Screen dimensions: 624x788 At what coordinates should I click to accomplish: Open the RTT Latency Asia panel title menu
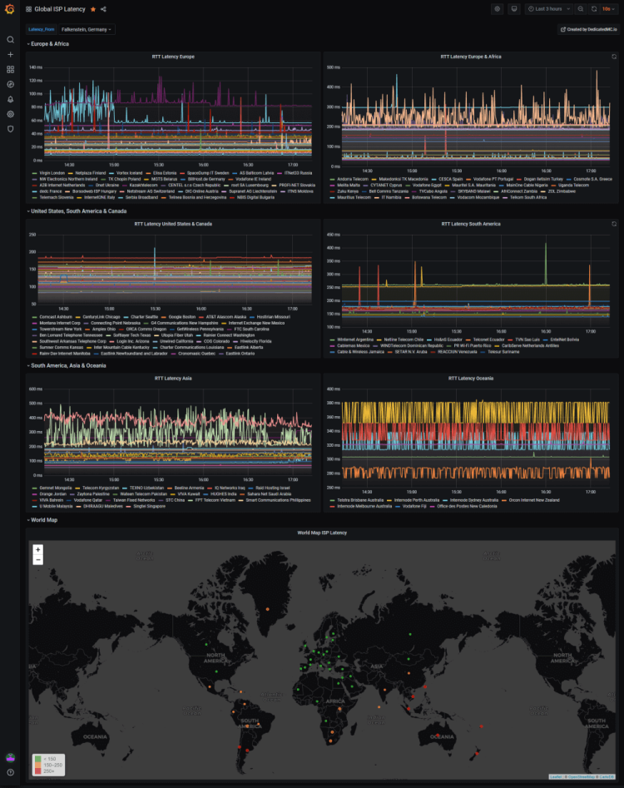pyautogui.click(x=173, y=378)
